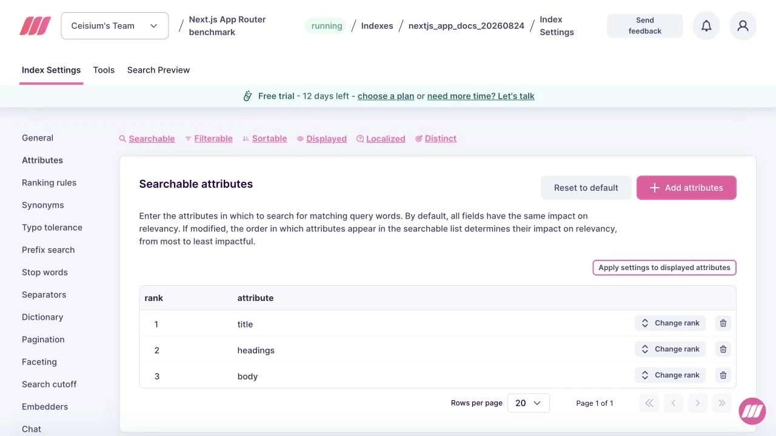Open the floating chat widget at the bottom right
776x436 pixels.
pyautogui.click(x=752, y=411)
